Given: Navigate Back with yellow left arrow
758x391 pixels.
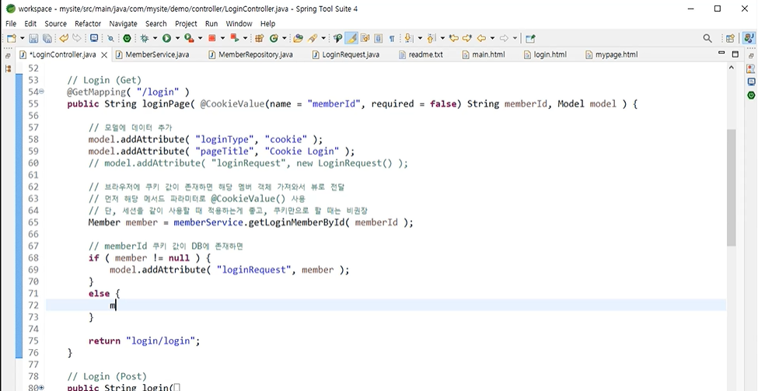Looking at the screenshot, I should (481, 38).
